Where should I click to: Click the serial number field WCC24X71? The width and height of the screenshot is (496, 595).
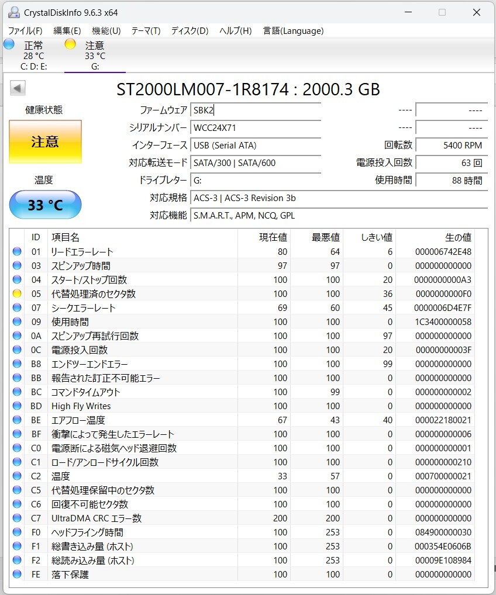(256, 128)
